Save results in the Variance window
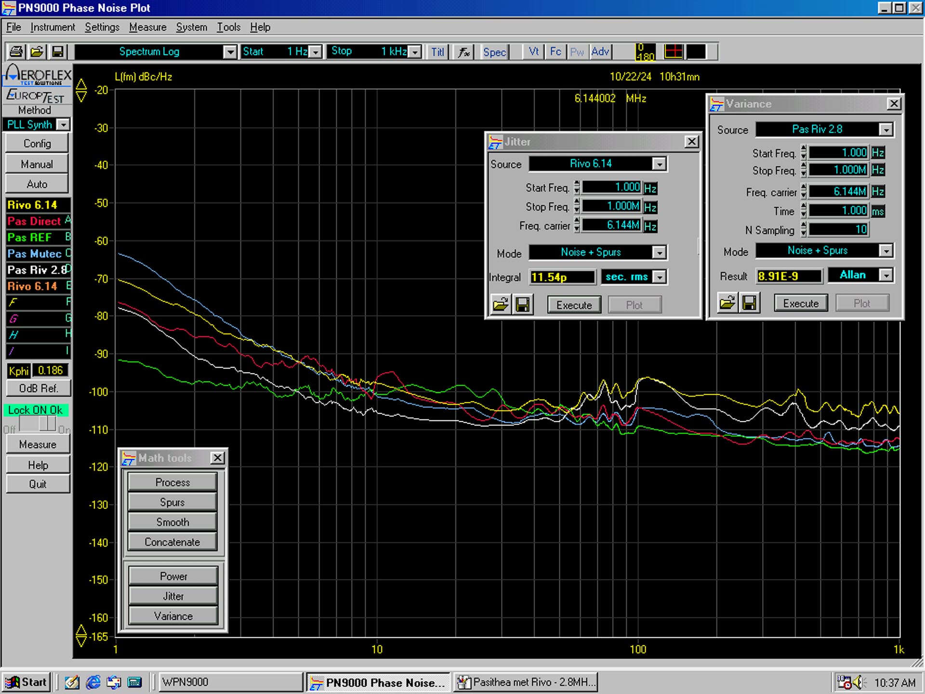The image size is (925, 694). point(750,303)
